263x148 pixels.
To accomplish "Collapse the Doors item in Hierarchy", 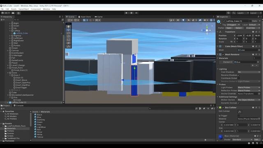I will [x=8, y=73].
